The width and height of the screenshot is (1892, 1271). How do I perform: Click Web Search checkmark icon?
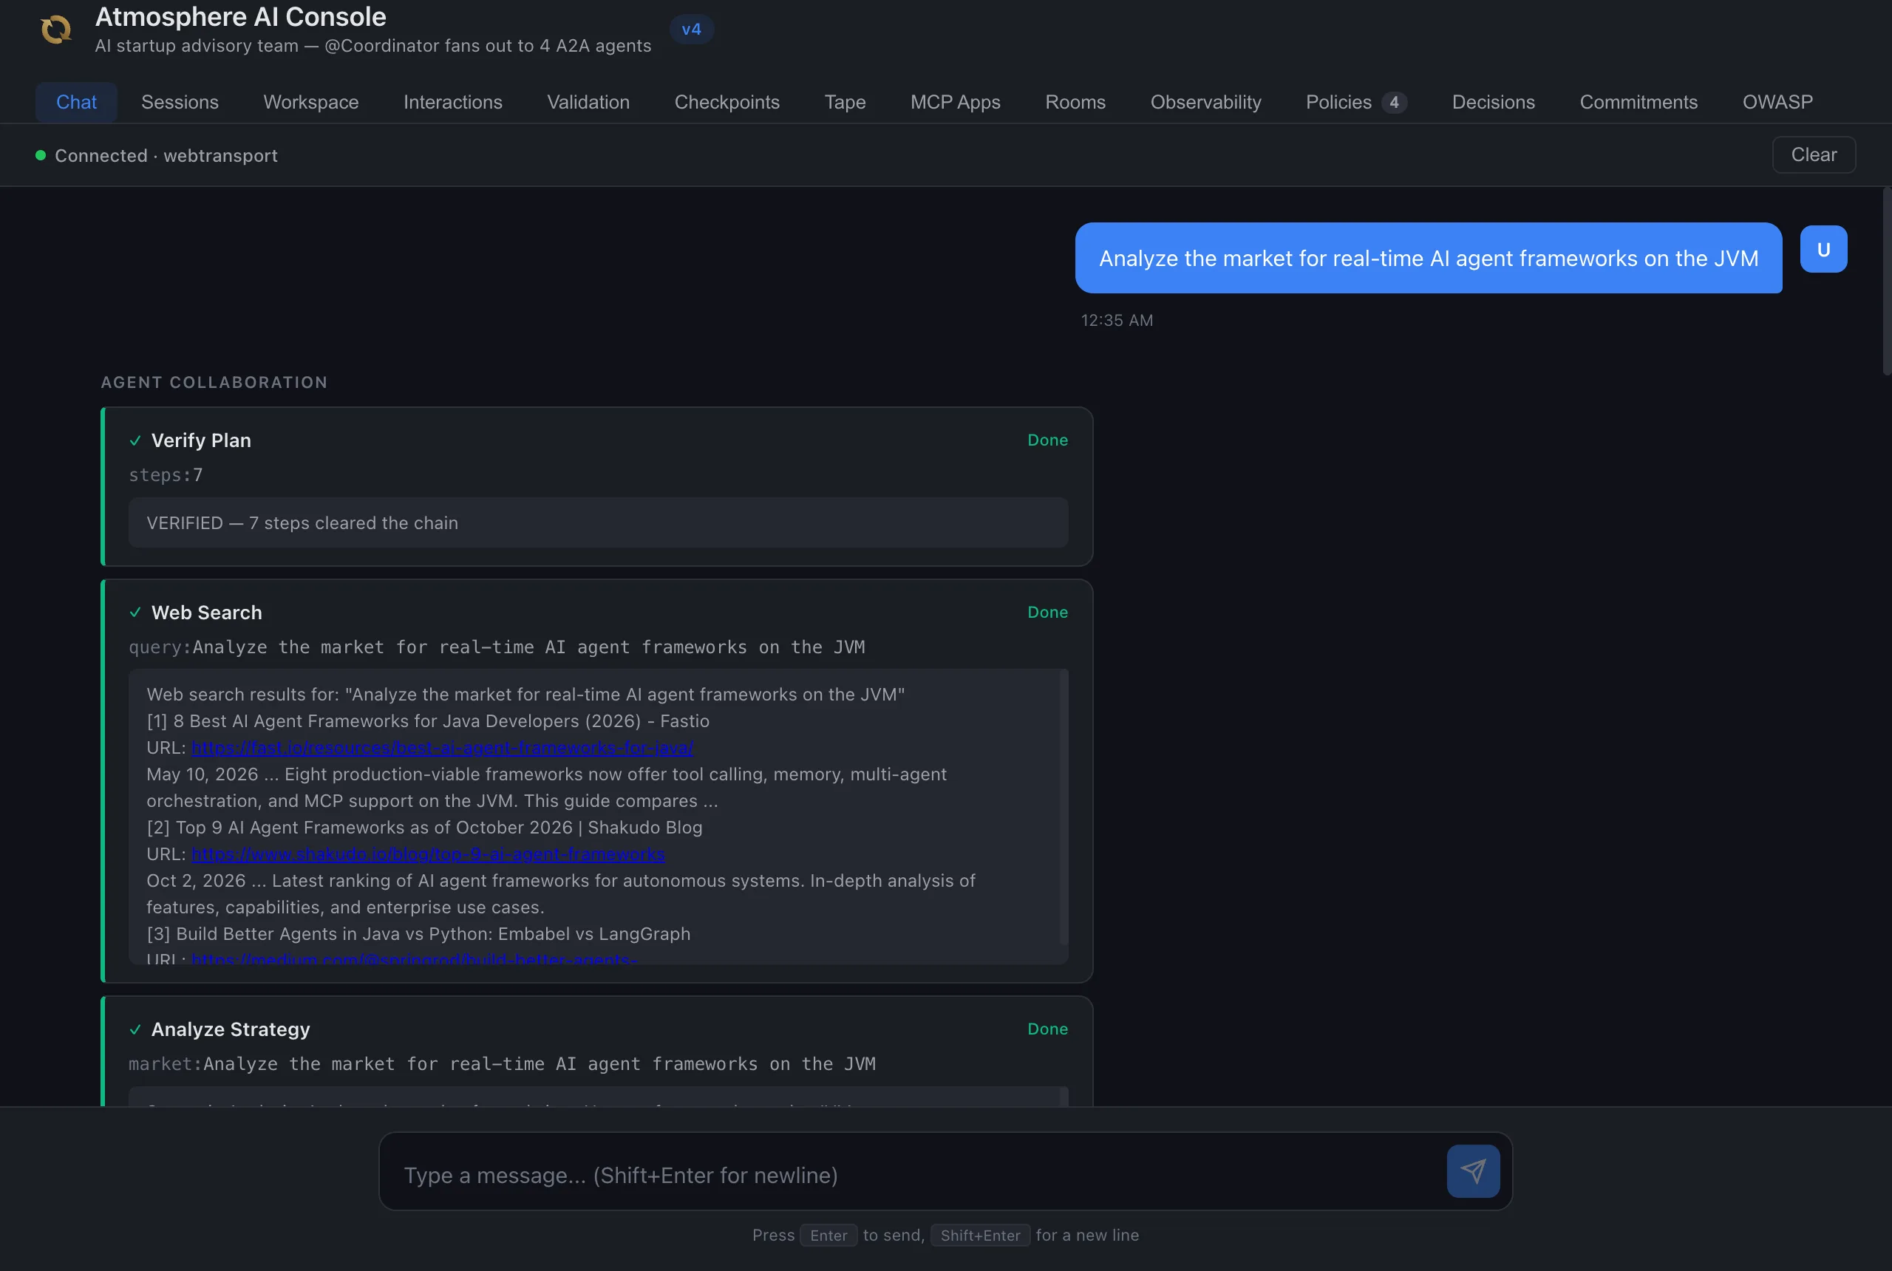(135, 613)
